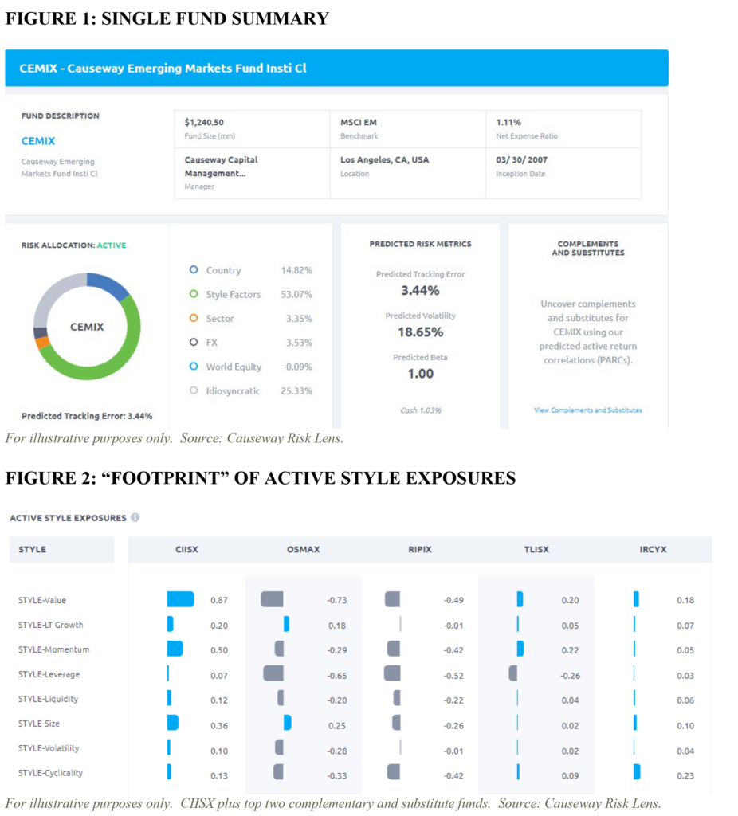
Task: Click the blue CEMIX ticker in Fund Description
Action: coord(38,141)
